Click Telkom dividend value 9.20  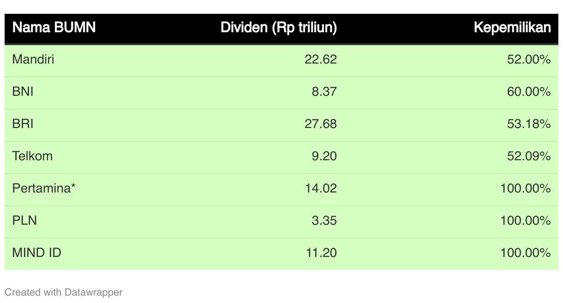324,156
